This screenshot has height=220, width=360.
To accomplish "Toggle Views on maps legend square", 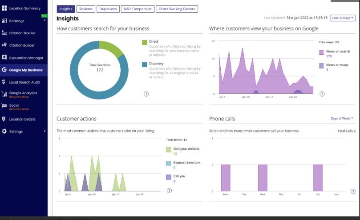I will point(321,66).
